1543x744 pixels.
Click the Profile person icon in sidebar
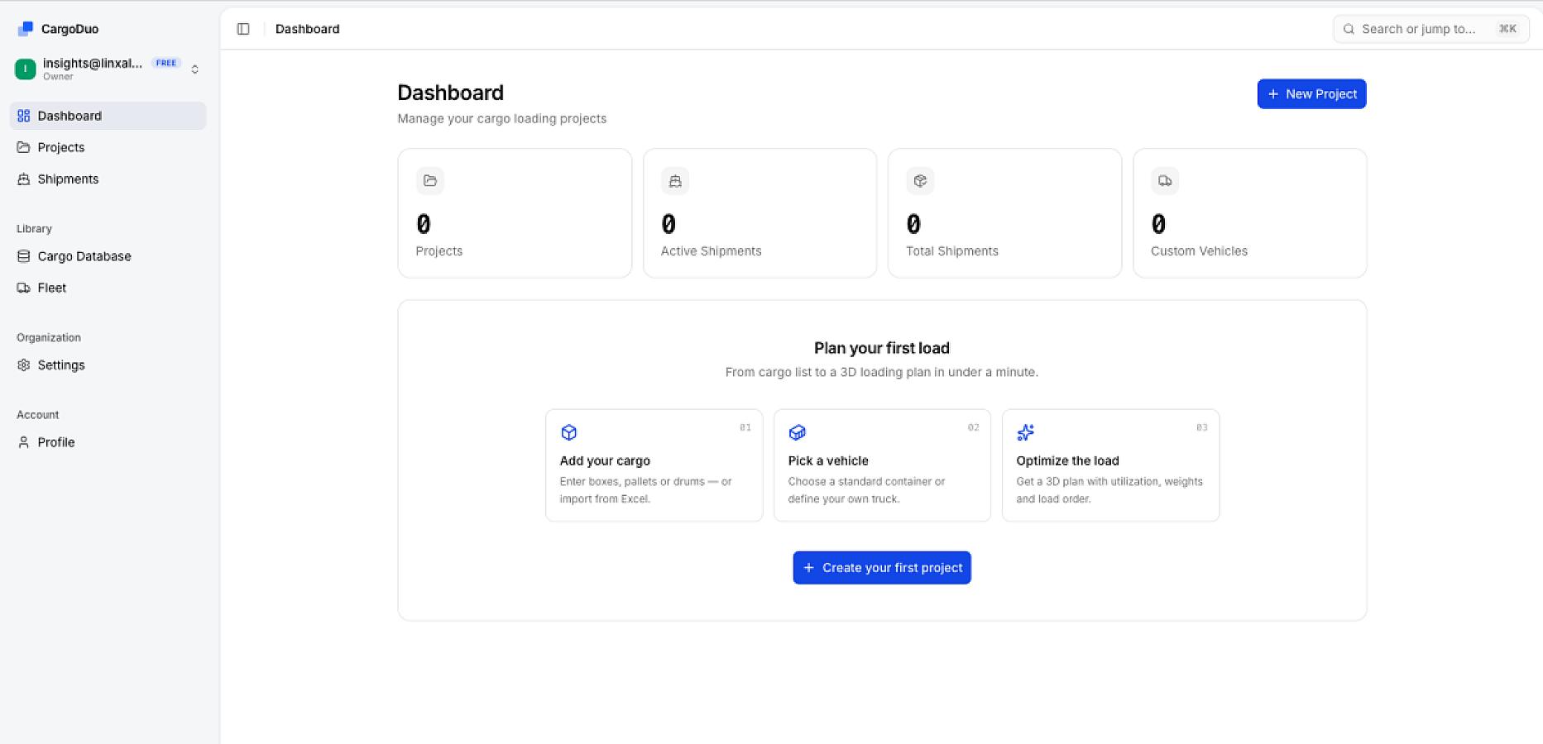(24, 442)
